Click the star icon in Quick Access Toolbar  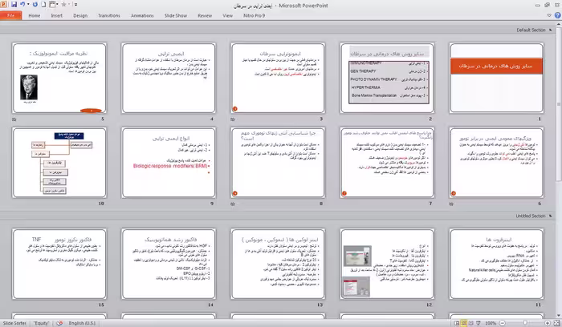63,4
